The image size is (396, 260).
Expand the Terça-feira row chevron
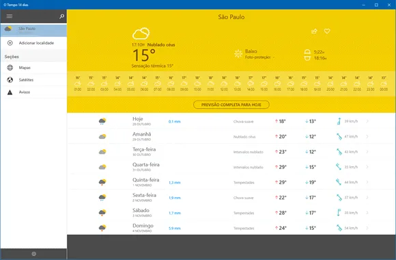(367, 152)
